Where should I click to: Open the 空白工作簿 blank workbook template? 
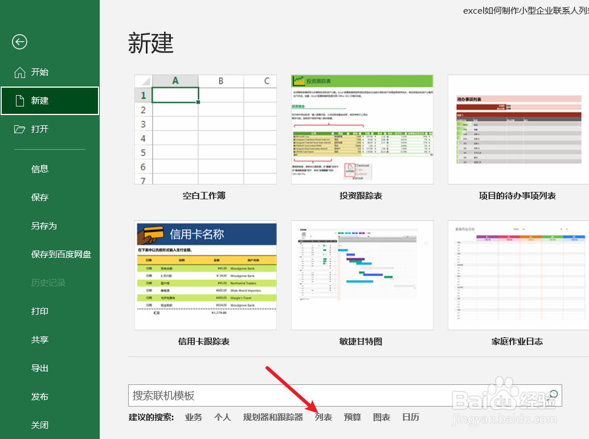tap(205, 129)
